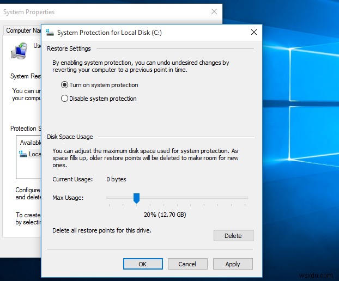Click the dialog title 'System Protection for Local Disk (C:)'

click(110, 33)
